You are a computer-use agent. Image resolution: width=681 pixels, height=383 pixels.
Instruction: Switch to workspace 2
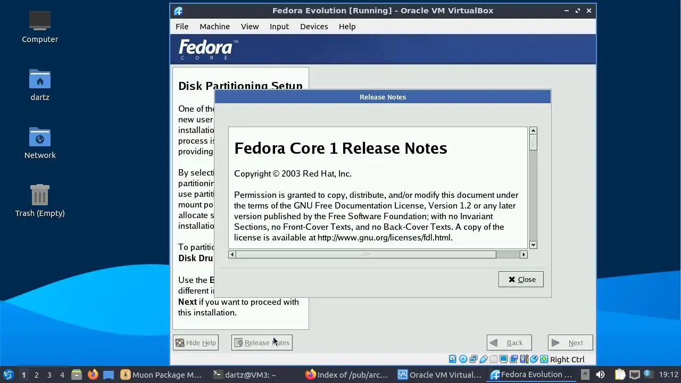(36, 374)
